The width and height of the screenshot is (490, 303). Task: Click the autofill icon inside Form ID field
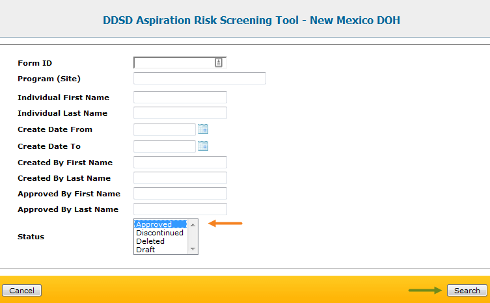tap(219, 62)
